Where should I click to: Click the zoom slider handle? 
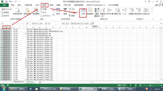tap(151, 85)
